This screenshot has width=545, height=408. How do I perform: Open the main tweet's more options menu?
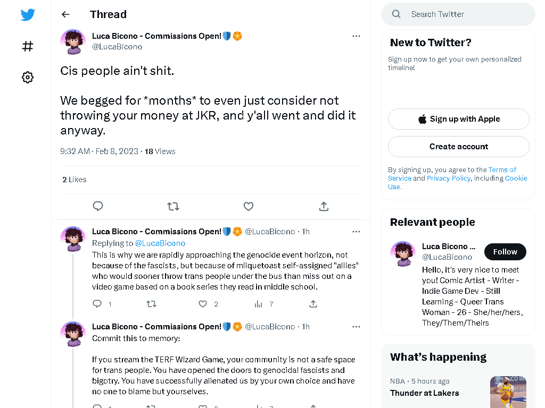pyautogui.click(x=356, y=36)
